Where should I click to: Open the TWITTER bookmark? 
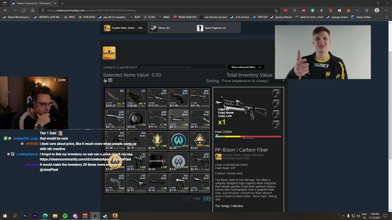point(260,17)
